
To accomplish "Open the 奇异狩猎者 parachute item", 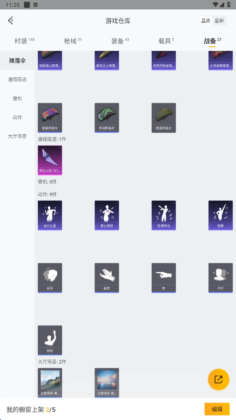I will pos(164,61).
